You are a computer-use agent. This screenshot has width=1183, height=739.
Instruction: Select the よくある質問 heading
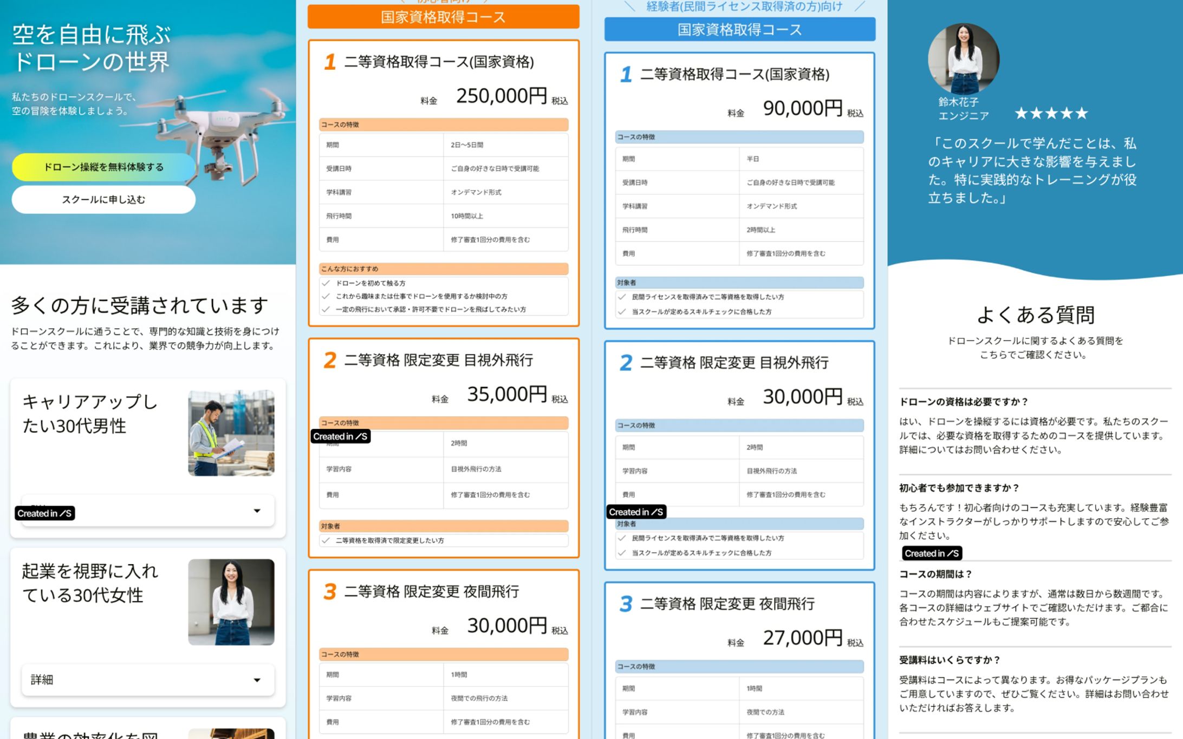[x=1035, y=315]
